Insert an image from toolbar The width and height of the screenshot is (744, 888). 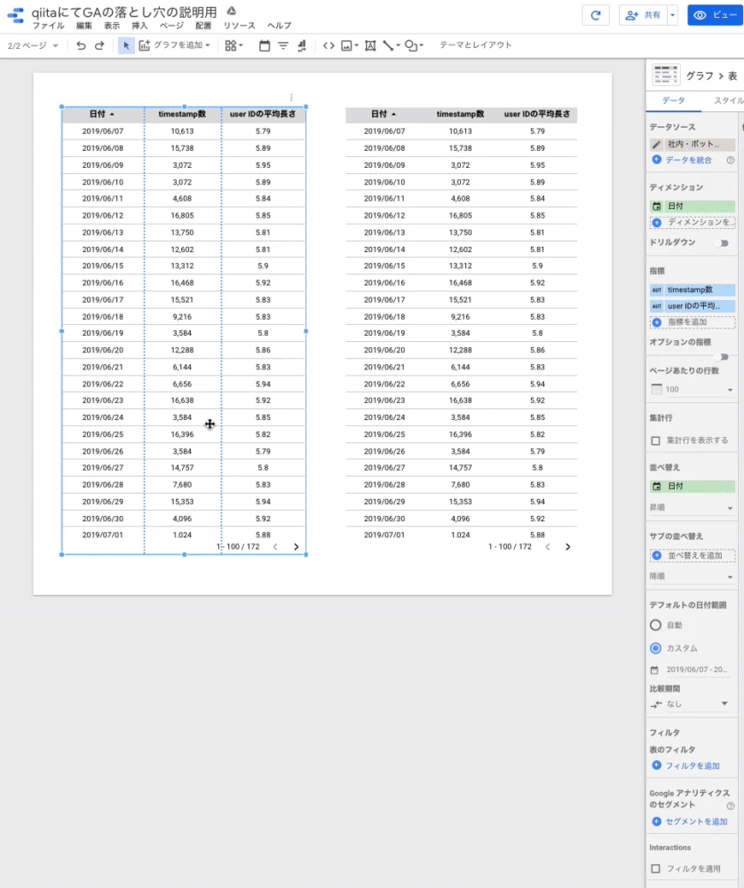tap(349, 45)
